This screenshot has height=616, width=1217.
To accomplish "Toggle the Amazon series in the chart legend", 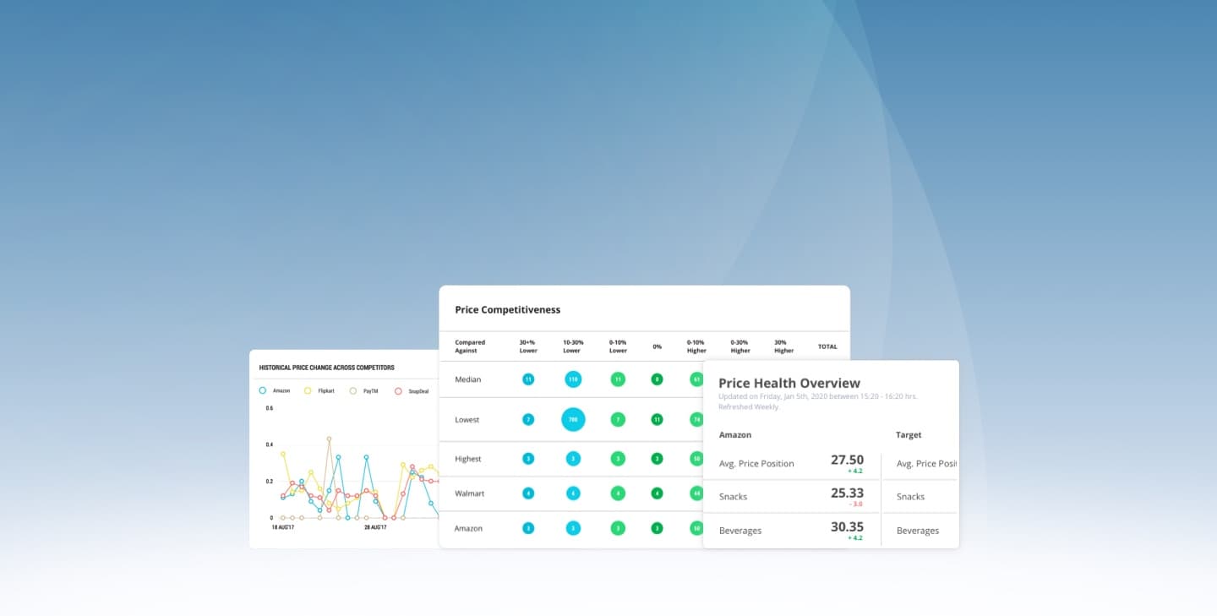I will tap(271, 390).
